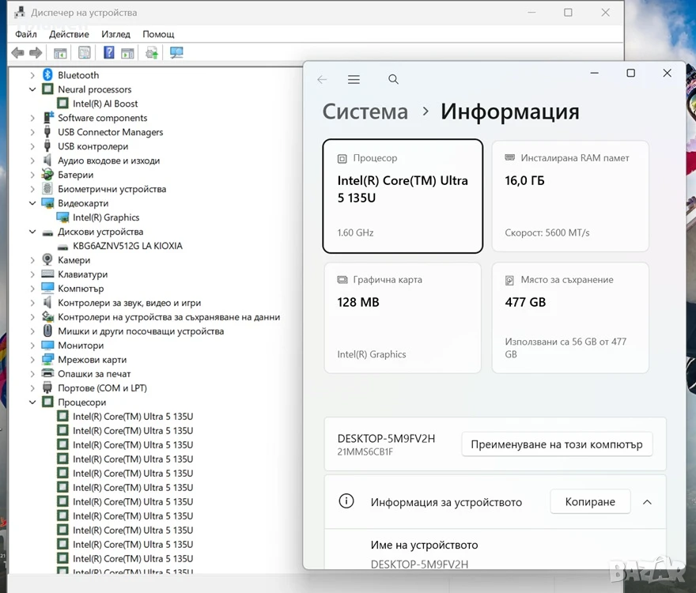Screen dimensions: 696x593
Task: Click the Device Manager title bar app icon
Action: tap(20, 13)
